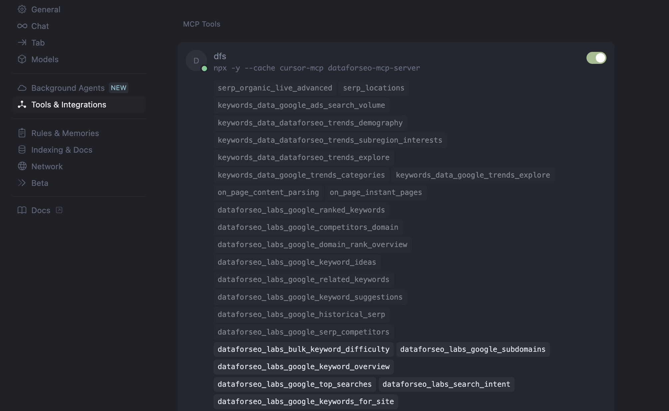Click the MCP Tools section heading

coord(202,24)
